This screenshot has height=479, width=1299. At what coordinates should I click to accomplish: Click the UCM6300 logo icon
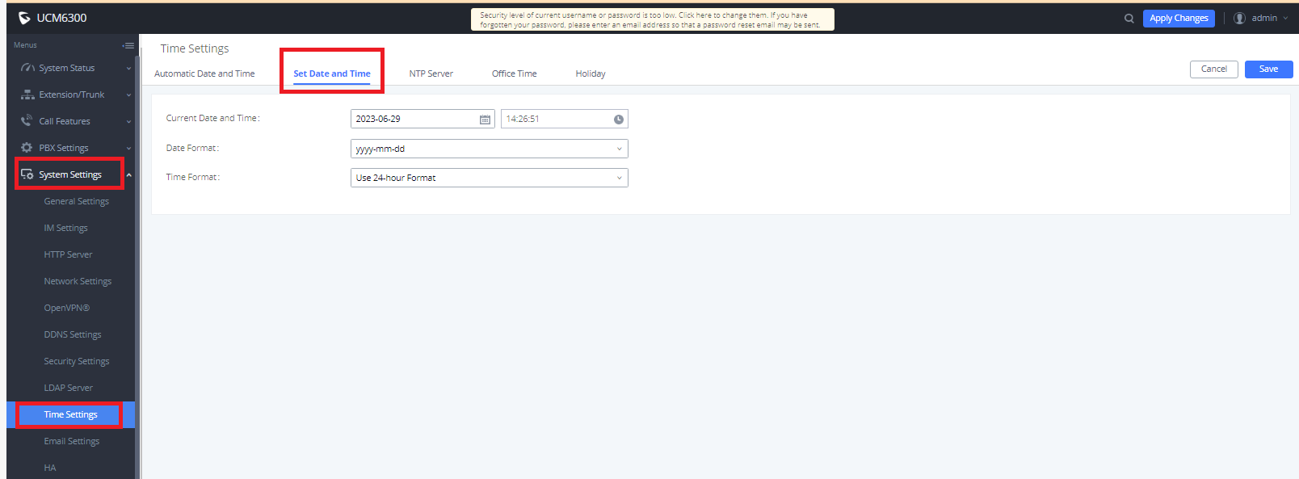pyautogui.click(x=24, y=18)
